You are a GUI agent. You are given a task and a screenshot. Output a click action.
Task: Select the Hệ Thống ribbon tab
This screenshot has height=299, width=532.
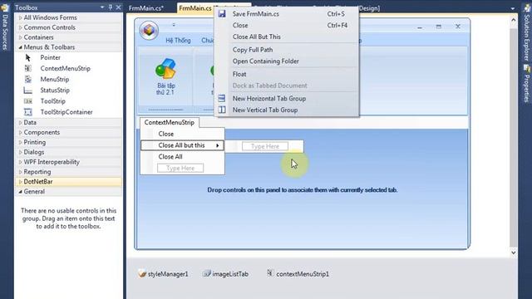tap(178, 41)
